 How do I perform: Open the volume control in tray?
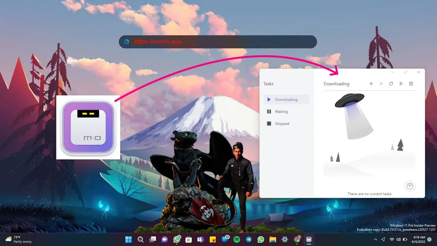coord(398,240)
